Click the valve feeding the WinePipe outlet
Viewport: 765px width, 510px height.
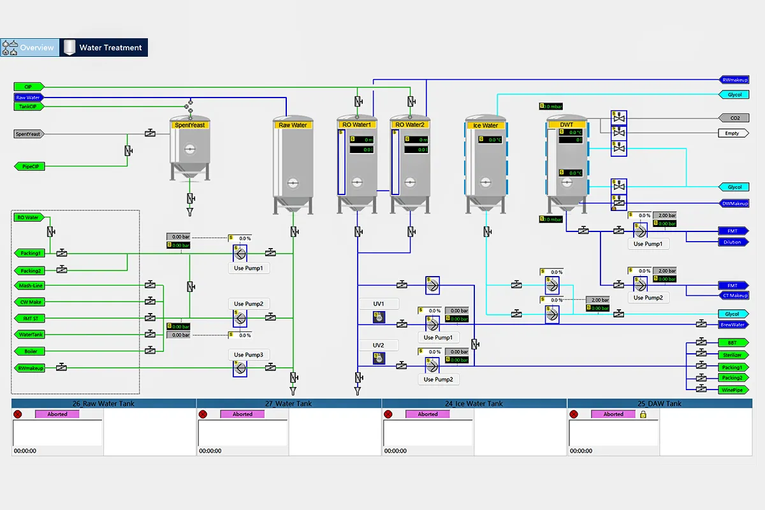click(701, 388)
